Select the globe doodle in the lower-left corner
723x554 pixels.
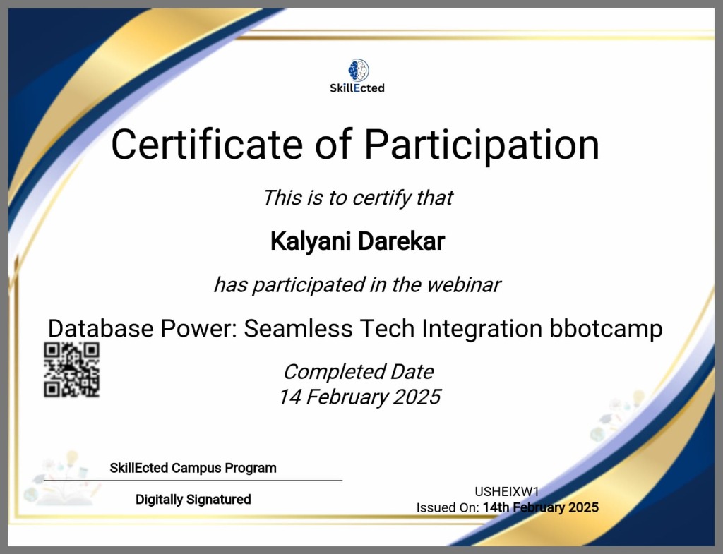31,495
